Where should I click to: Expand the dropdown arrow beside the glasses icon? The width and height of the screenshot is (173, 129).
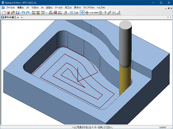[x=46, y=13]
